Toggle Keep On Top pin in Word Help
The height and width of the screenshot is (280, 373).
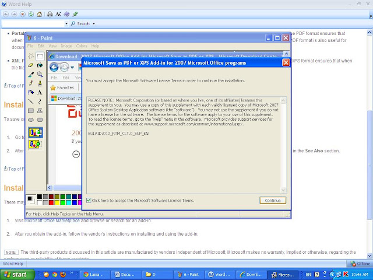[75, 14]
